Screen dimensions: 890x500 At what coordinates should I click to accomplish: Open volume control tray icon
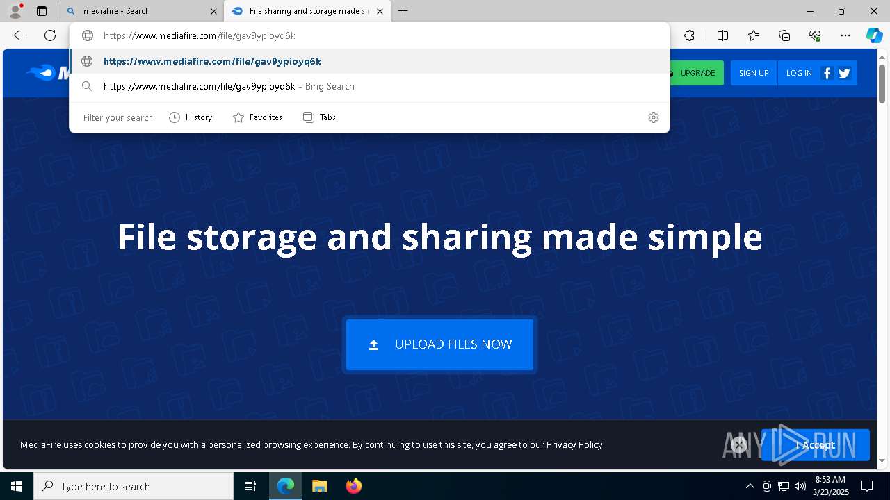800,486
